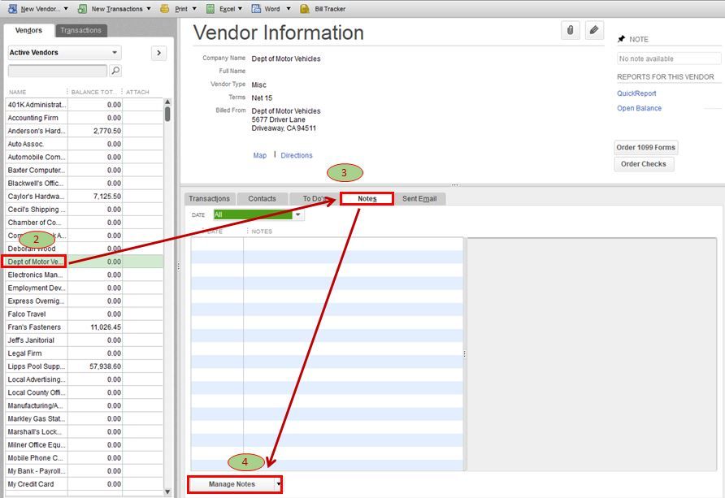
Task: Open Excel dropdown arrow
Action: tap(240, 9)
